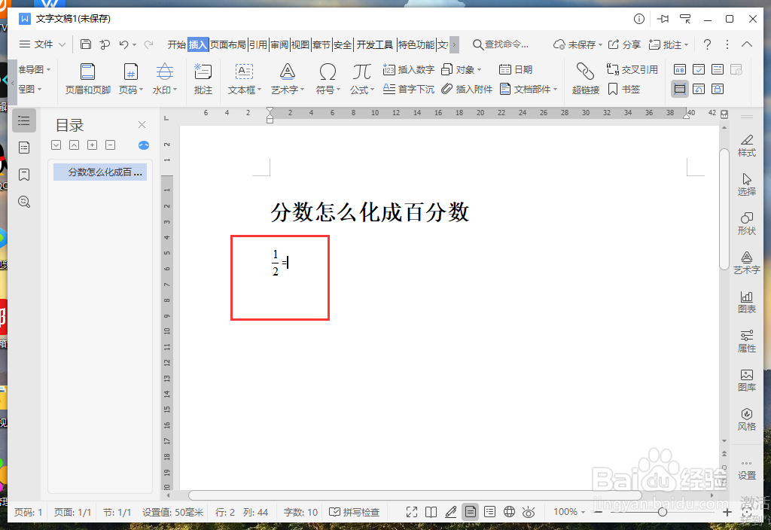Open the Styles (样式) side panel
Image resolution: width=771 pixels, height=530 pixels.
[746, 145]
